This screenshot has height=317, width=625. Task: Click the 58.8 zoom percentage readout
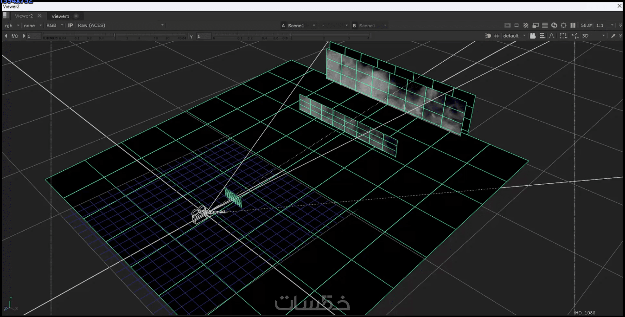point(587,25)
